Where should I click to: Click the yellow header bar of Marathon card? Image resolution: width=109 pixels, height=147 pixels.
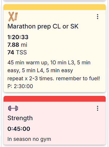(x=55, y=7)
